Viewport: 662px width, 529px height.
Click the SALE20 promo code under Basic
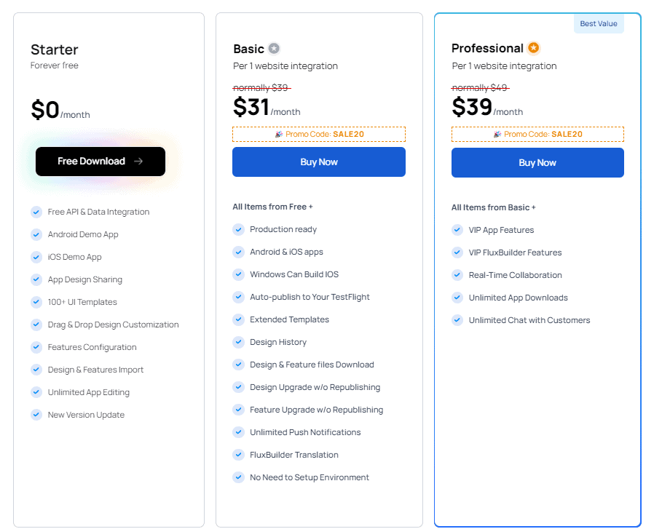click(348, 134)
